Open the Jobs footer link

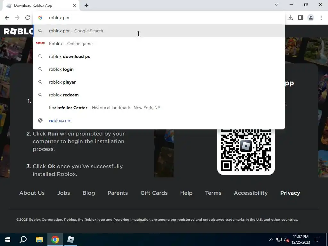[64, 193]
